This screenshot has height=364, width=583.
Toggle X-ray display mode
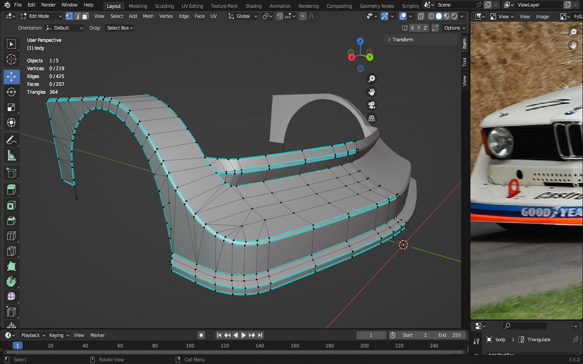click(x=421, y=16)
